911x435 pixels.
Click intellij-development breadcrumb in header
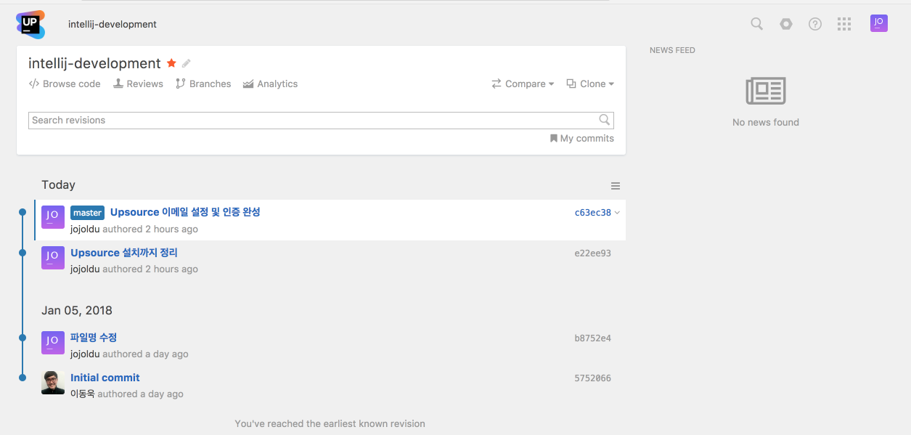[113, 24]
